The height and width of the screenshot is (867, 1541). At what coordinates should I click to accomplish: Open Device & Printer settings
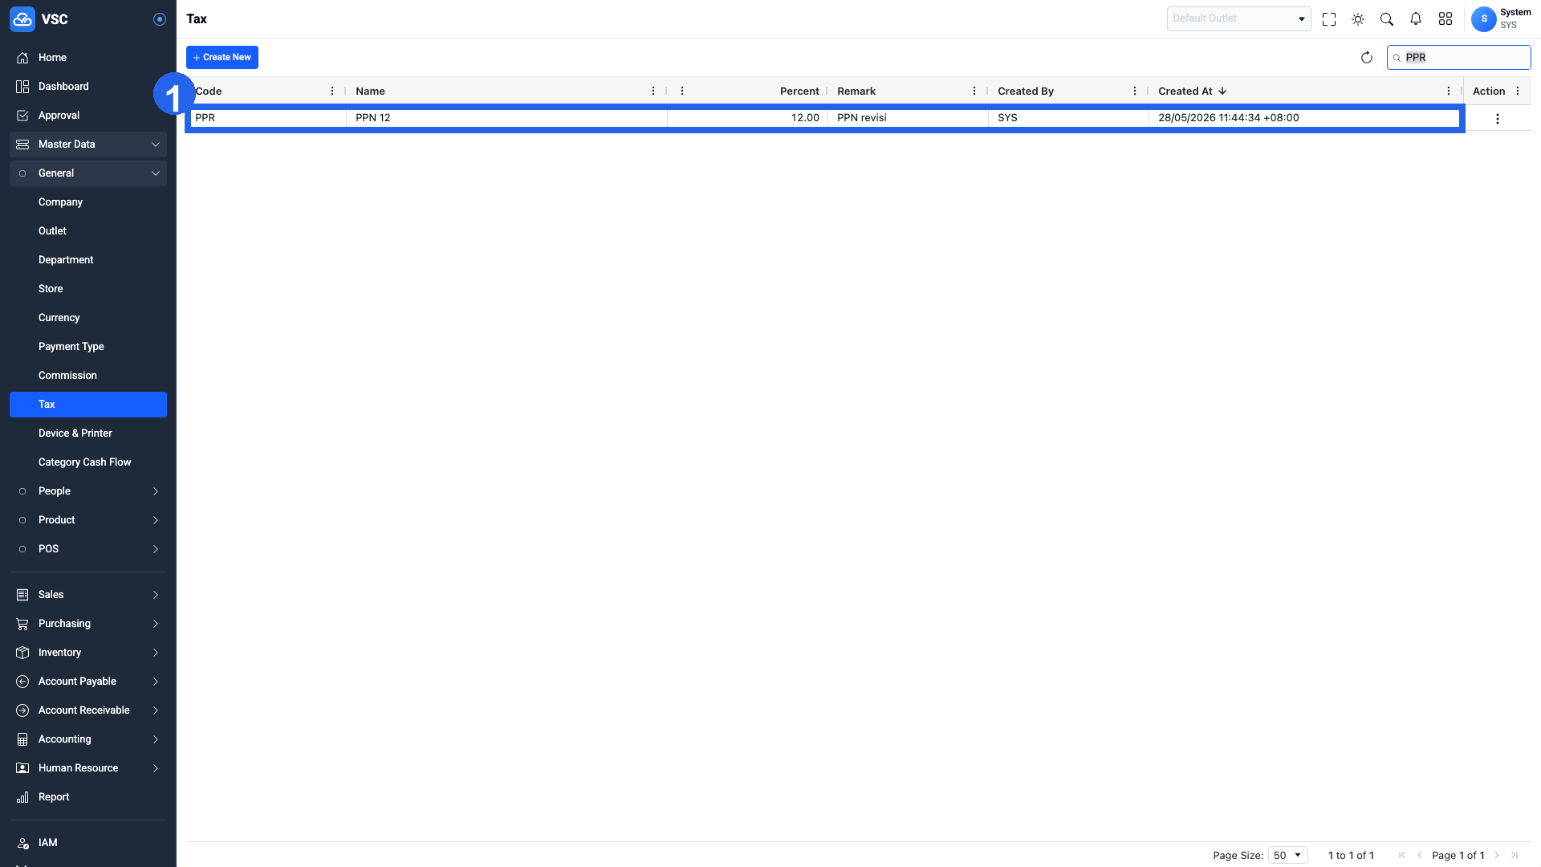tap(88, 433)
